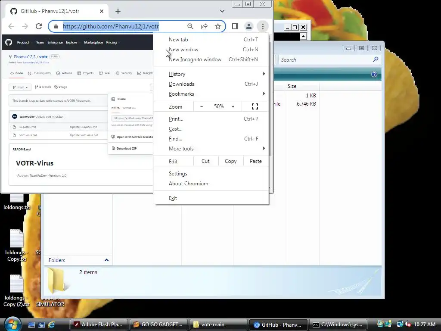Choose Find... from the menu

point(211,138)
